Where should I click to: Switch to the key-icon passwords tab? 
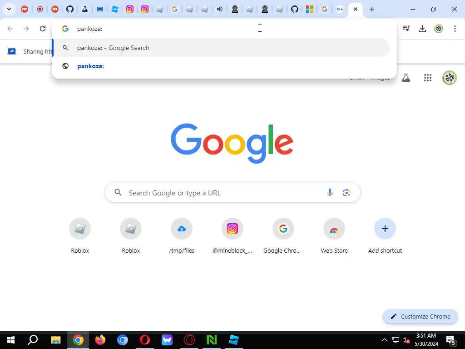(340, 9)
